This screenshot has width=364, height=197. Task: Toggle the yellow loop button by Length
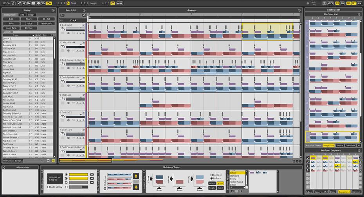pos(113,3)
